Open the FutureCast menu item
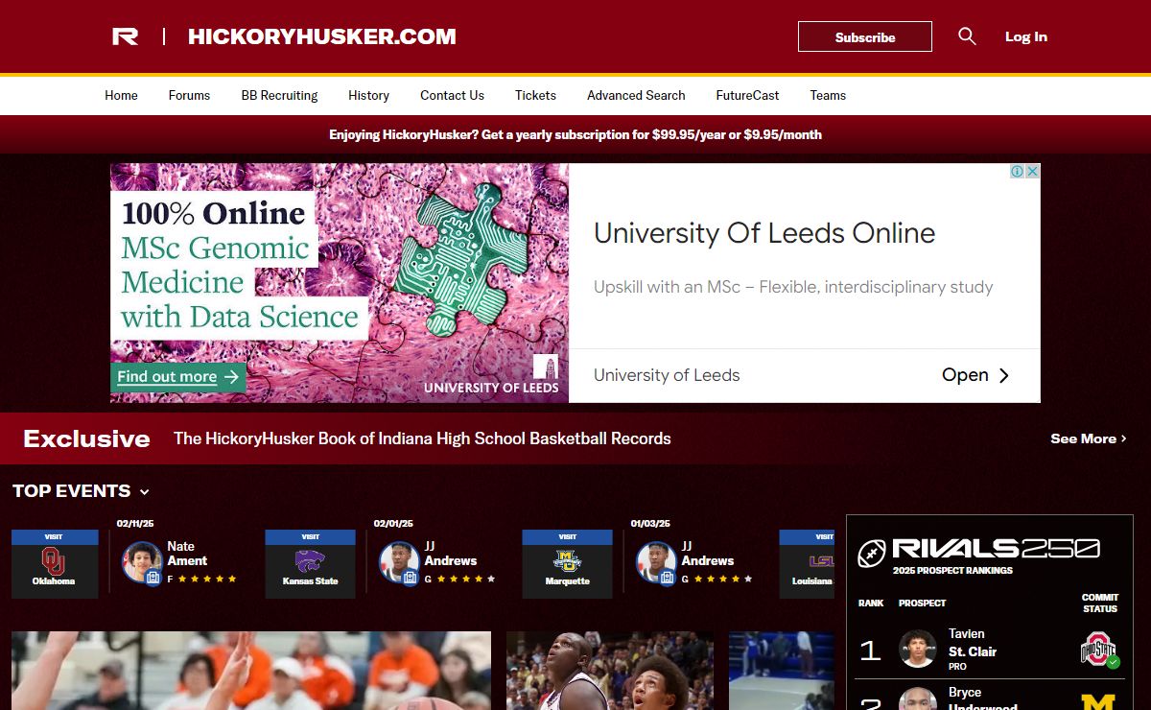The image size is (1151, 710). tap(747, 95)
